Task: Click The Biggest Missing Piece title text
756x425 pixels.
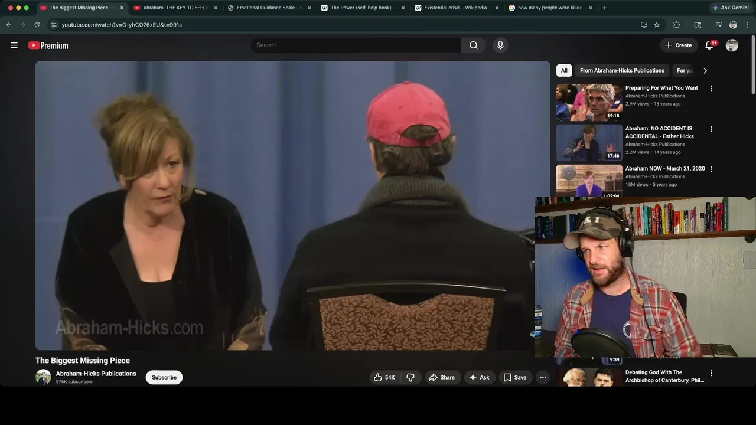Action: pyautogui.click(x=83, y=361)
